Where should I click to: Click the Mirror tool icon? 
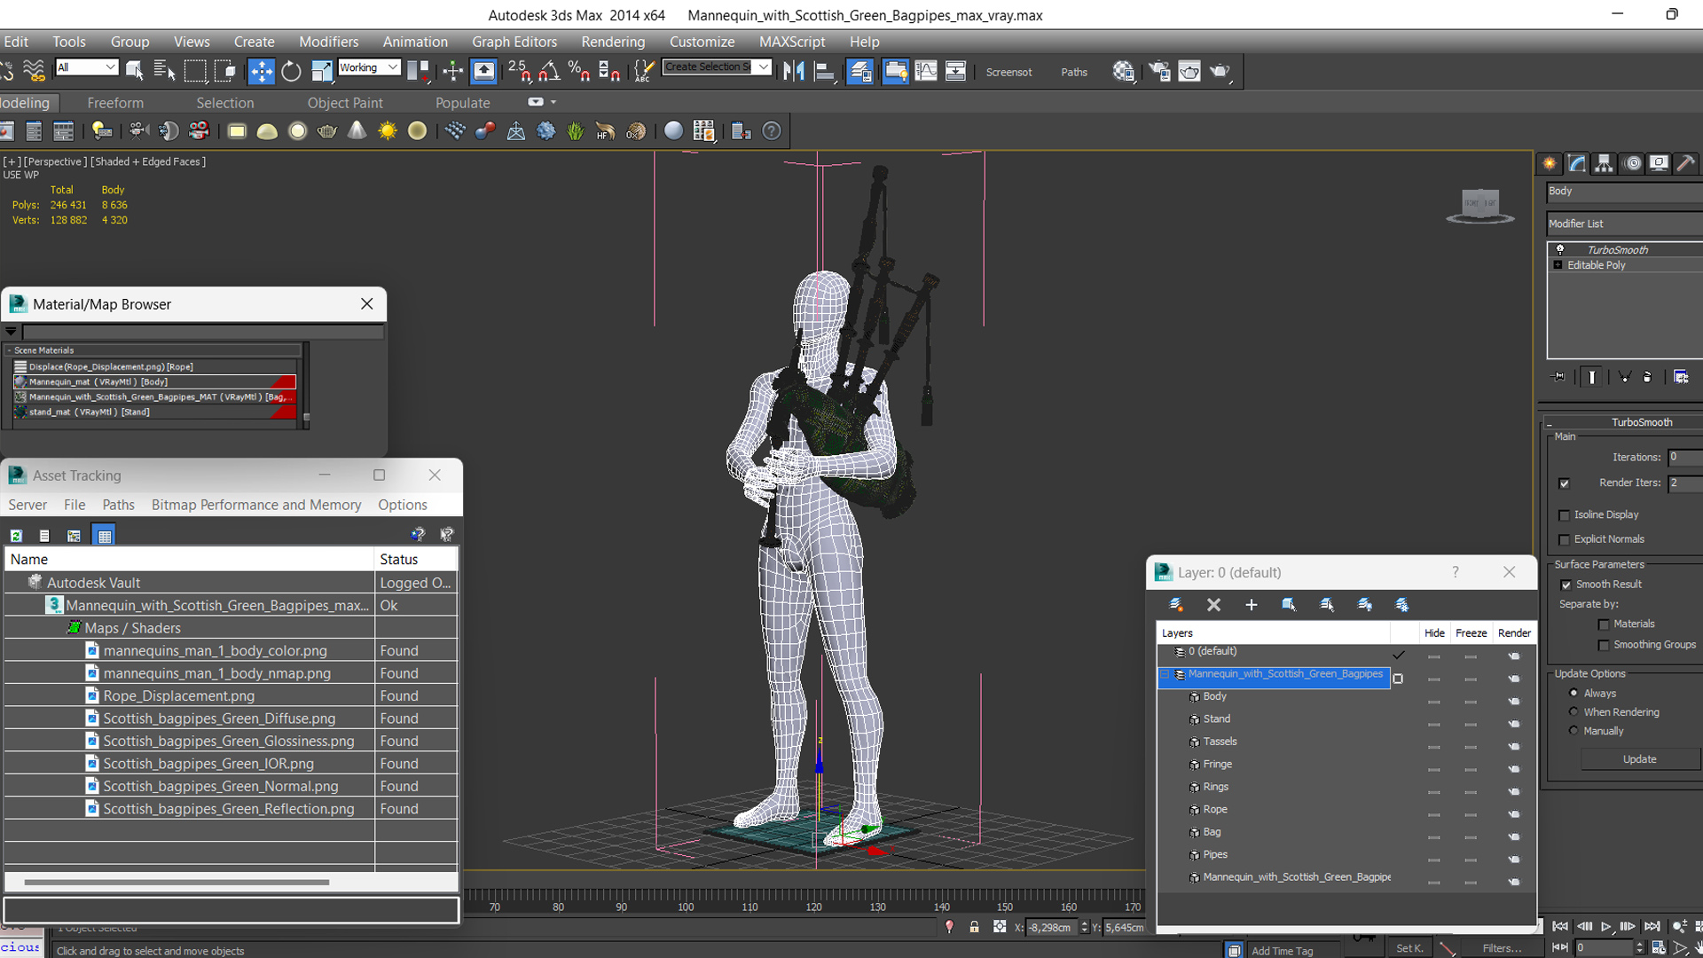pyautogui.click(x=794, y=71)
